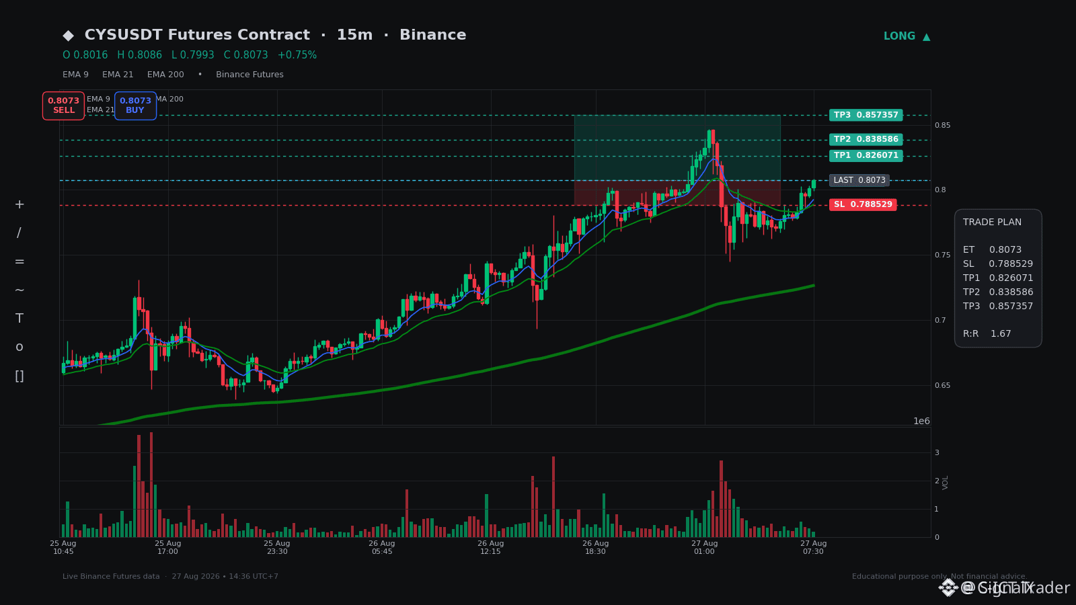The width and height of the screenshot is (1076, 605).
Task: Click the diamond icon before CYSUSDT title
Action: 68,35
